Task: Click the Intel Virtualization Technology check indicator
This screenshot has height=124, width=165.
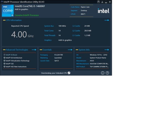Action: coord(4,61)
